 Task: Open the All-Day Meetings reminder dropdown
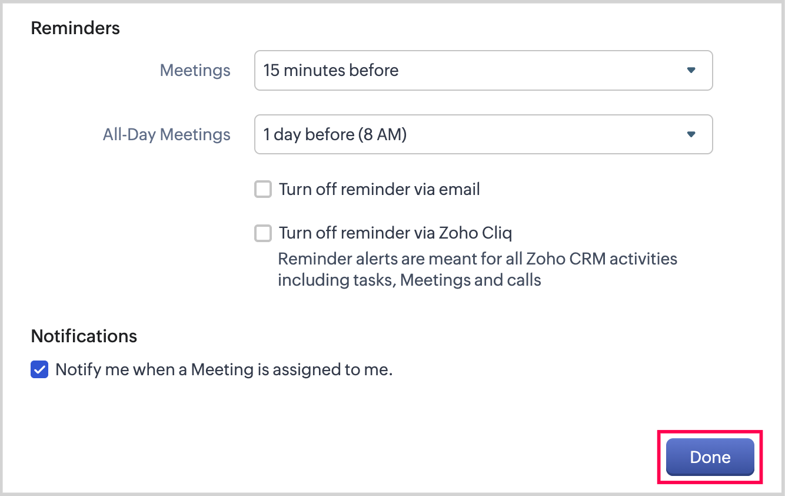483,135
